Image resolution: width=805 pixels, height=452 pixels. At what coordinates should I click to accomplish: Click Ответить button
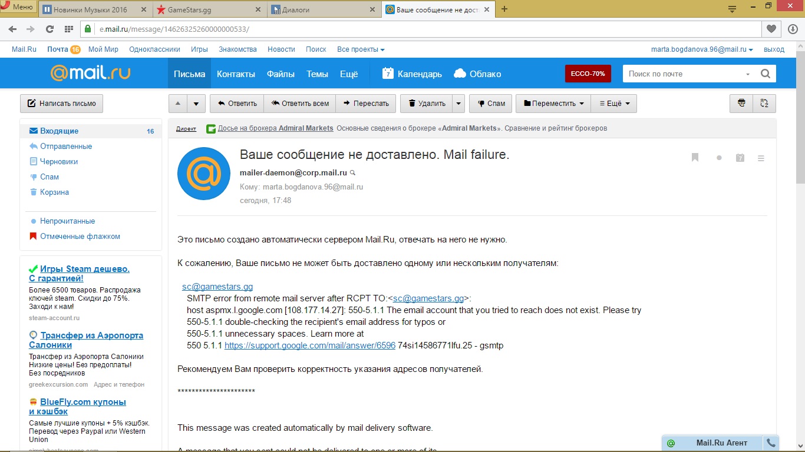pos(237,103)
